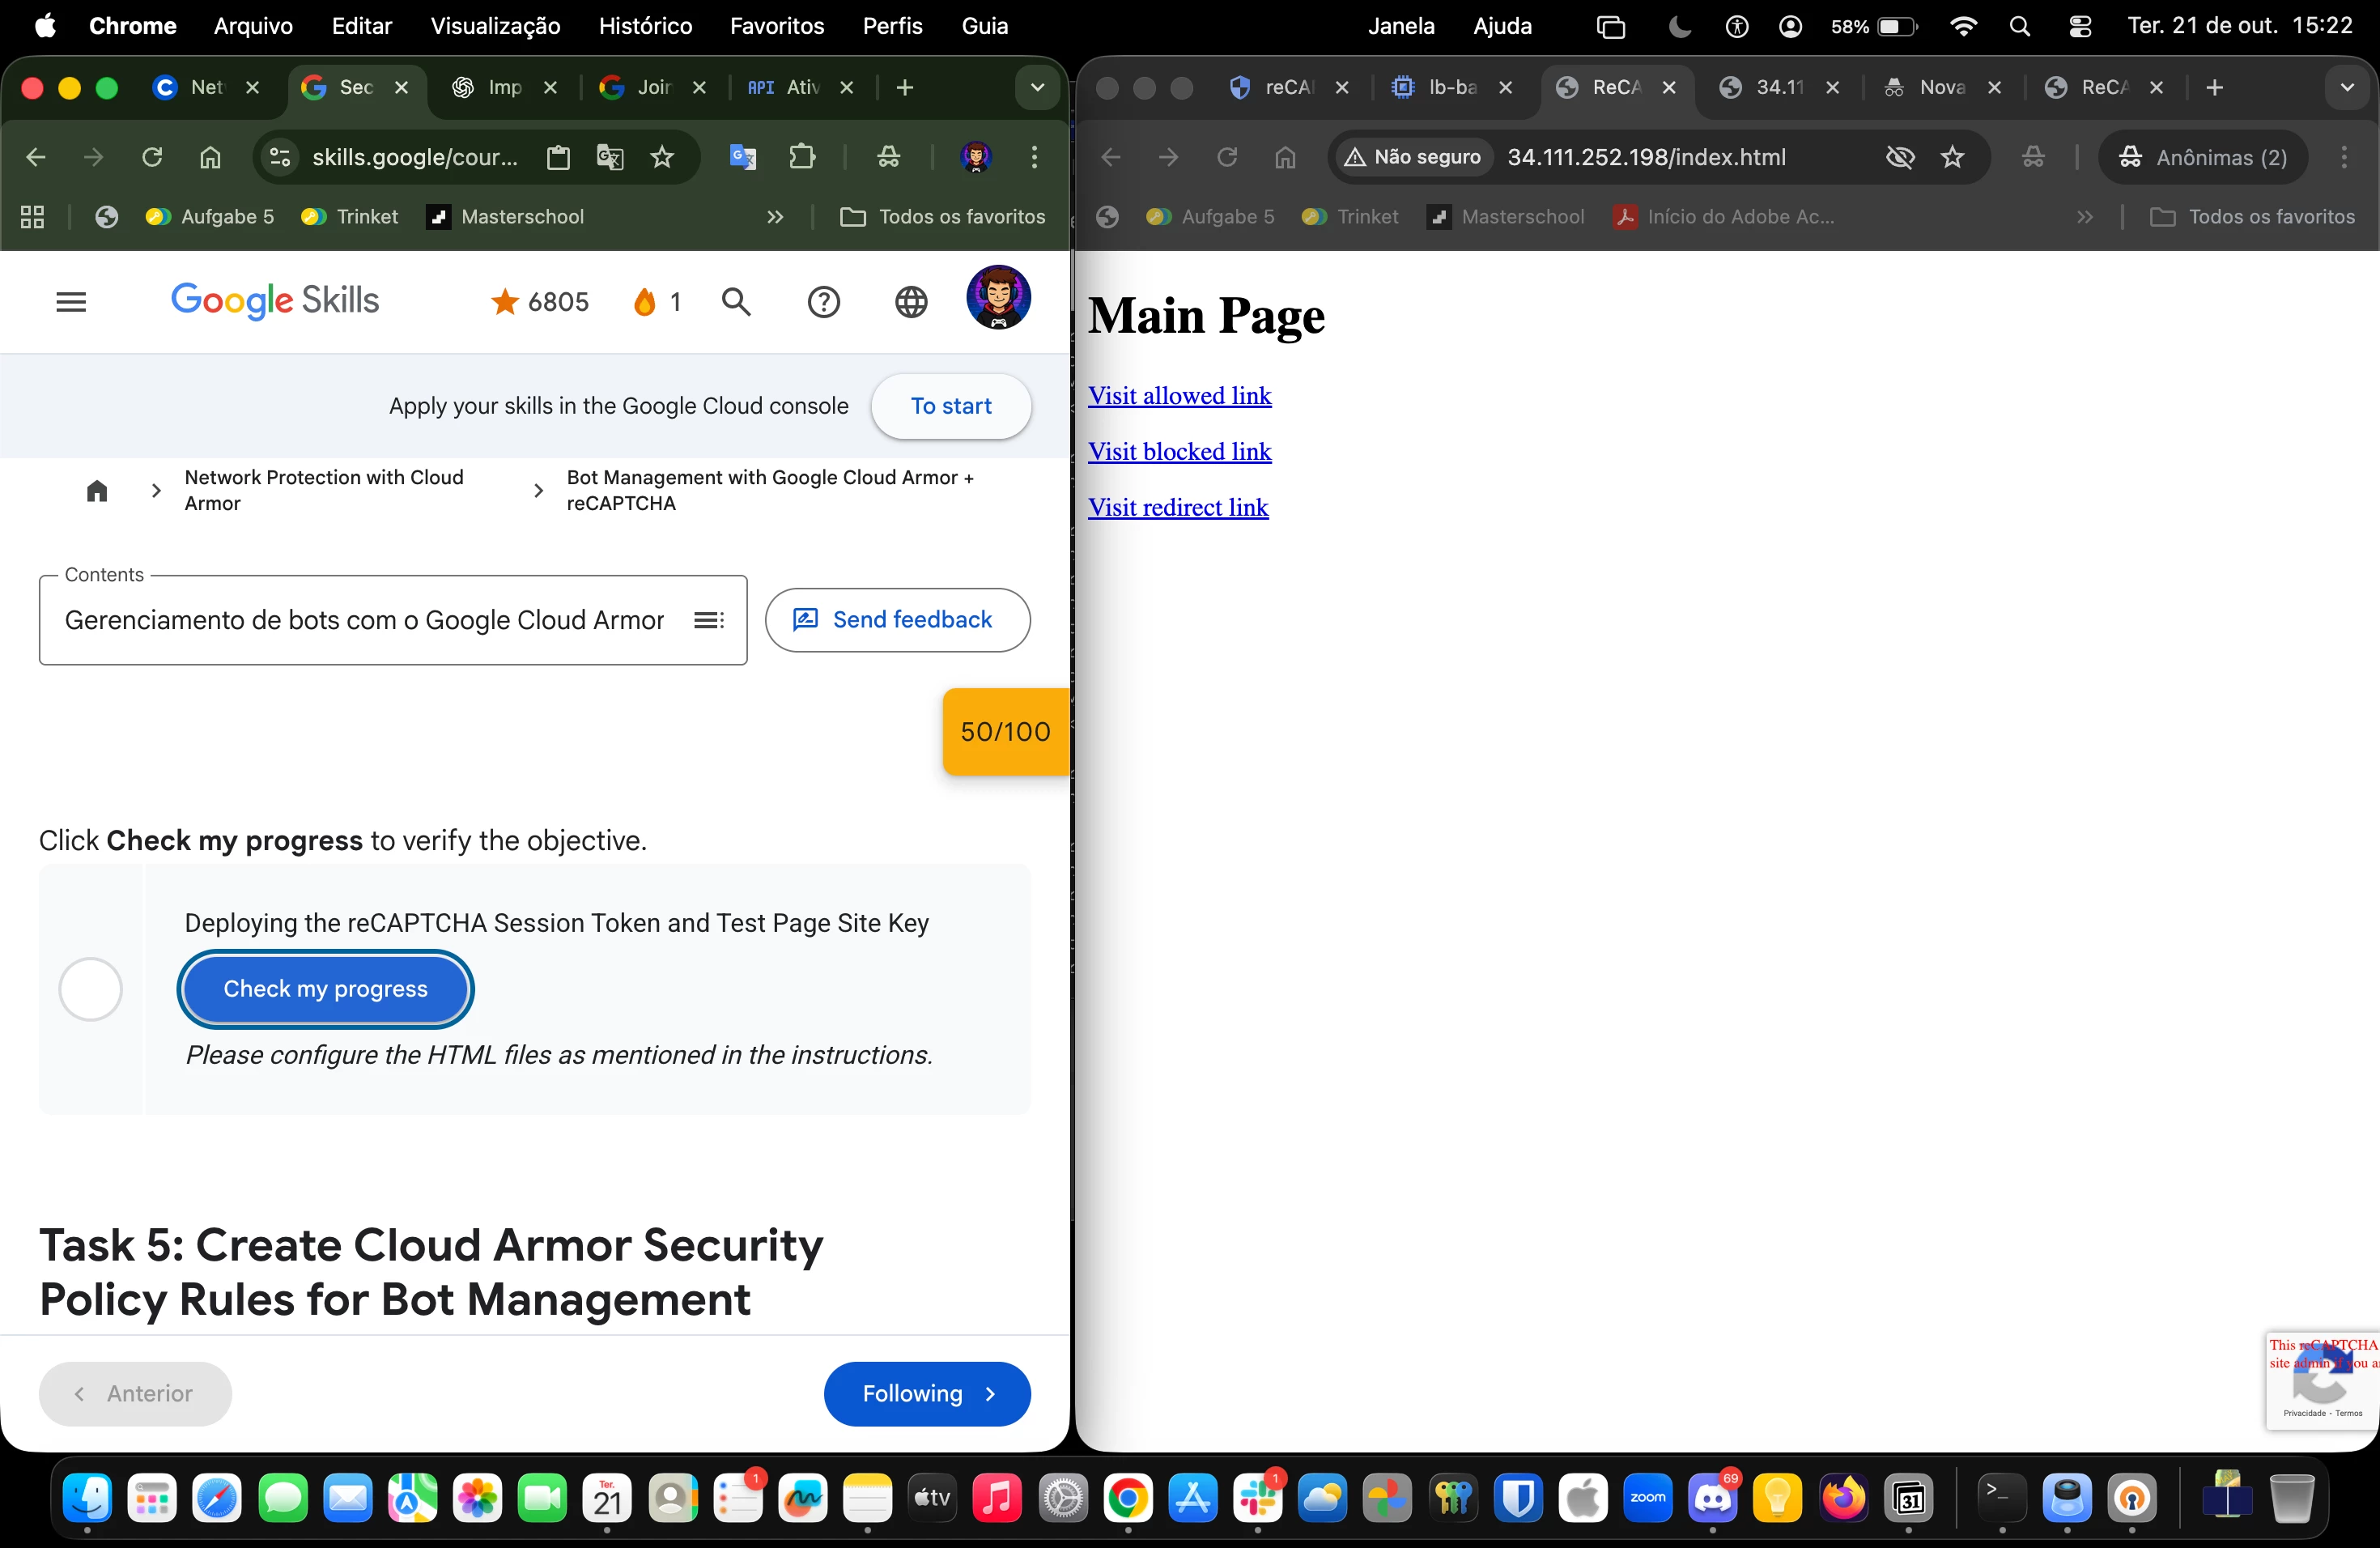Click Check my progress button
The height and width of the screenshot is (1548, 2380).
(x=325, y=989)
